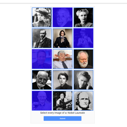
Task: Choose the oval portrait of man with sideburns
Action: pyautogui.click(x=83, y=101)
